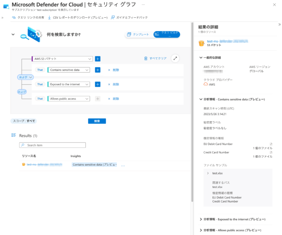This screenshot has width=282, height=235.
Task: Click the 2023/5/26 3:14:21 scan time
Action: [x=215, y=114]
